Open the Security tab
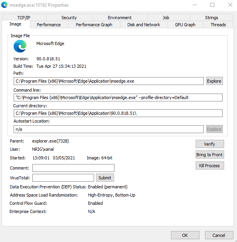Image resolution: width=237 pixels, height=242 pixels. point(69,18)
